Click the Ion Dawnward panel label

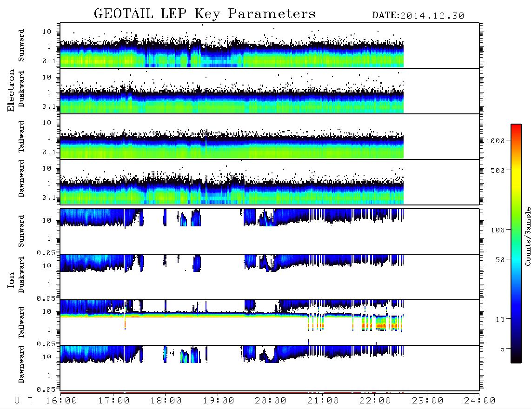pos(21,364)
